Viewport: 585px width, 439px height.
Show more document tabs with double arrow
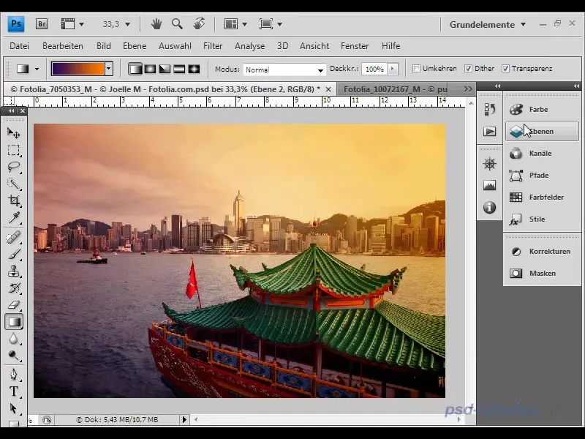(468, 89)
